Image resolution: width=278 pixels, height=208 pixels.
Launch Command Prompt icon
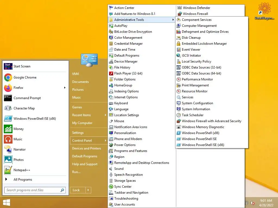[8, 98]
